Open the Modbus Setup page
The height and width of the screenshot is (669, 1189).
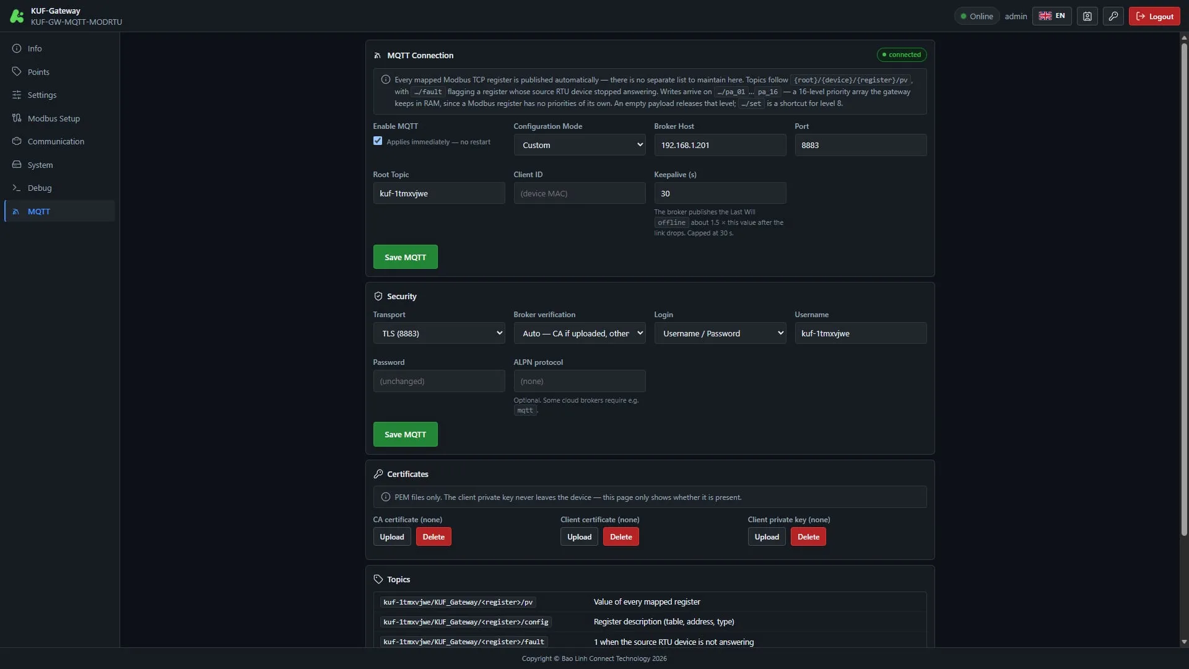tap(59, 118)
